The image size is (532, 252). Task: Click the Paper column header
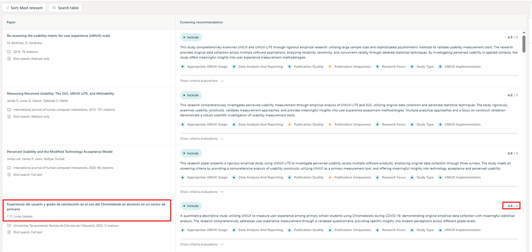point(12,22)
